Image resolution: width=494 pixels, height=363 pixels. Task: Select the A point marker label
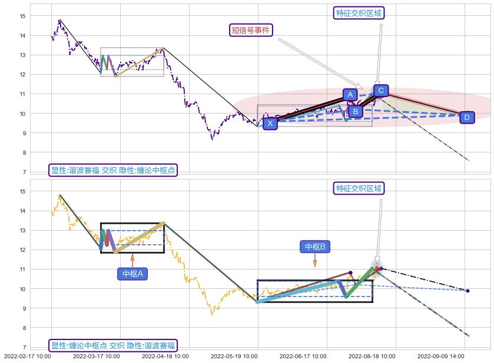350,94
